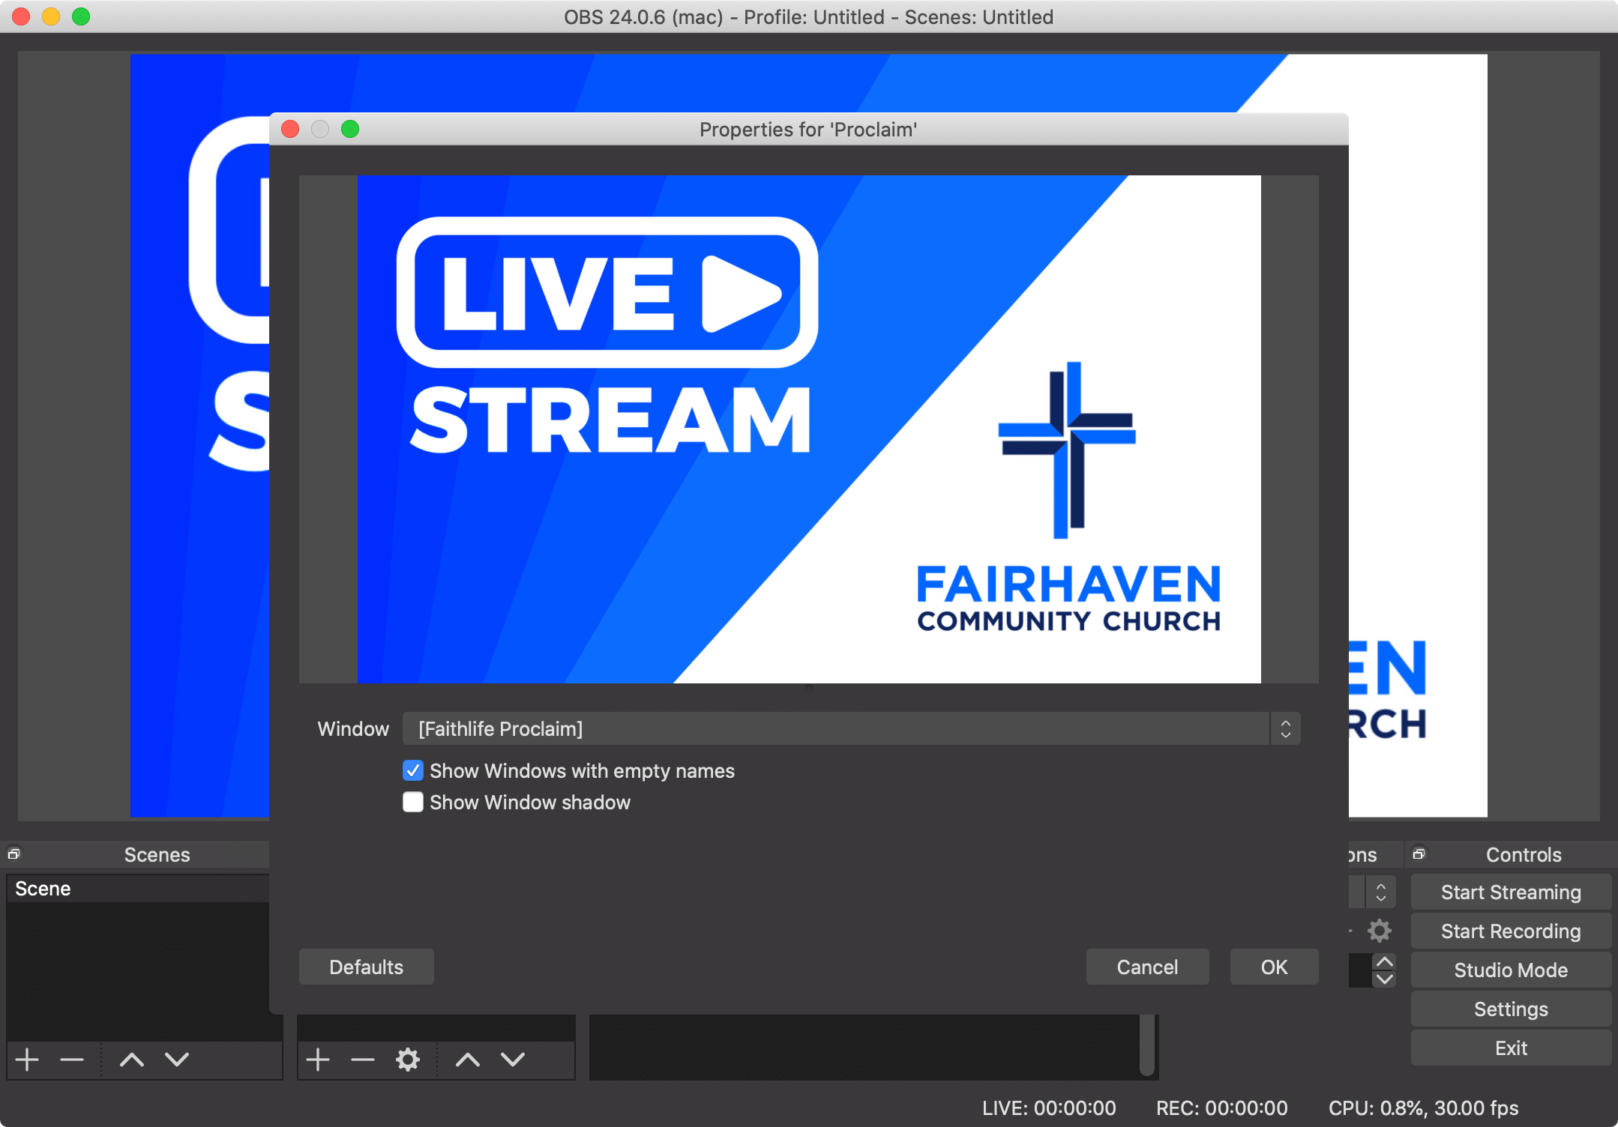This screenshot has width=1618, height=1127.
Task: Zoom the Properties dialog with green button
Action: [350, 129]
